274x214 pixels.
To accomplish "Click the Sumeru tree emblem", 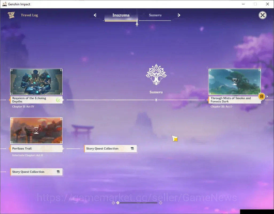I will click(156, 75).
